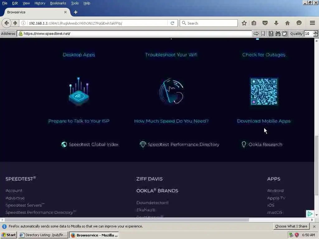The width and height of the screenshot is (319, 239).
Task: Show bookmarks list icon
Action: pyautogui.click(x=254, y=23)
